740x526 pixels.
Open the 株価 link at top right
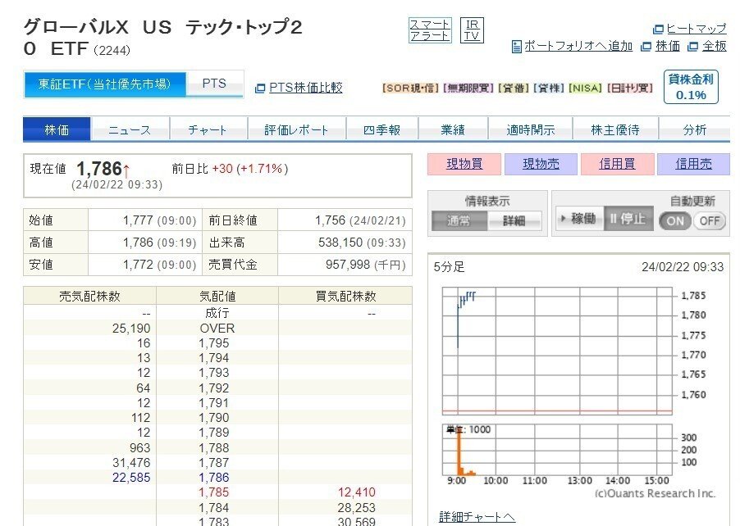(668, 46)
